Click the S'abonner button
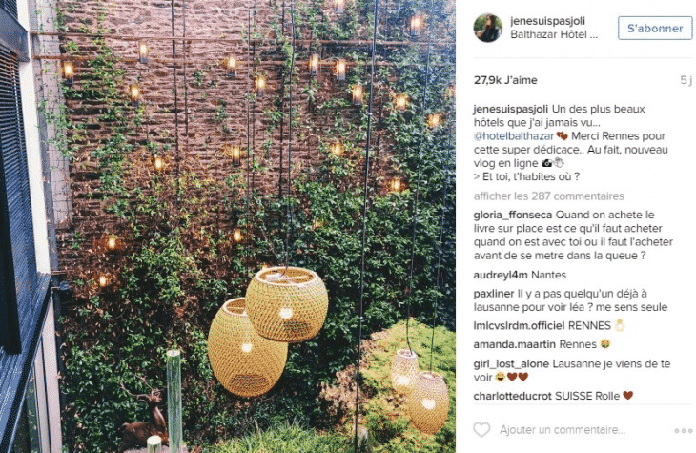696x453 pixels. tap(655, 28)
